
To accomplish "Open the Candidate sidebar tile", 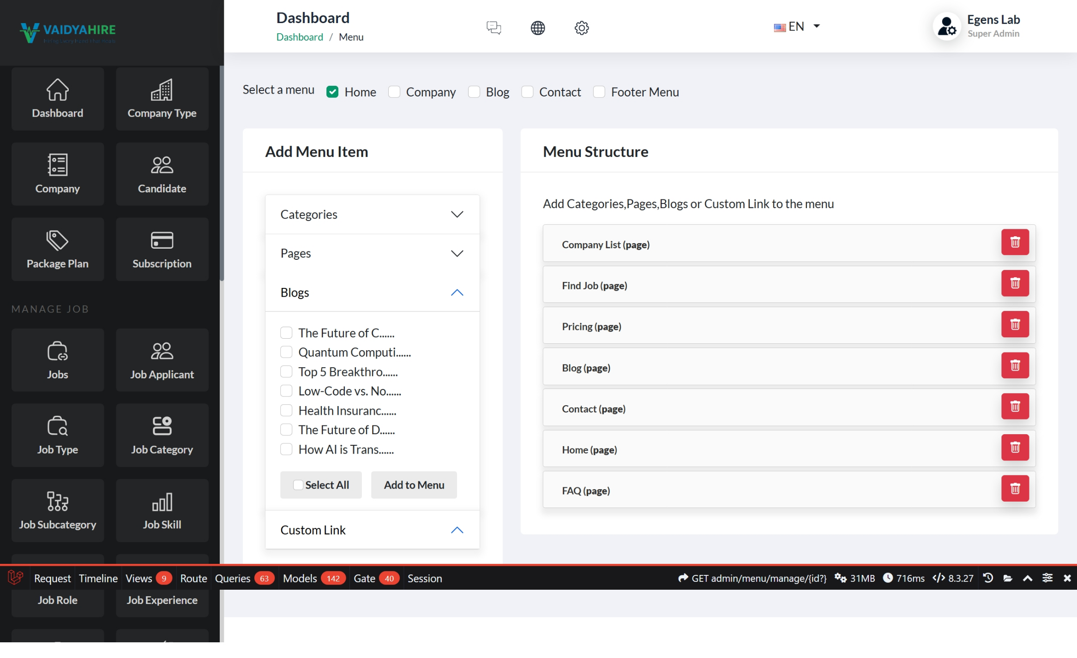I will click(162, 174).
